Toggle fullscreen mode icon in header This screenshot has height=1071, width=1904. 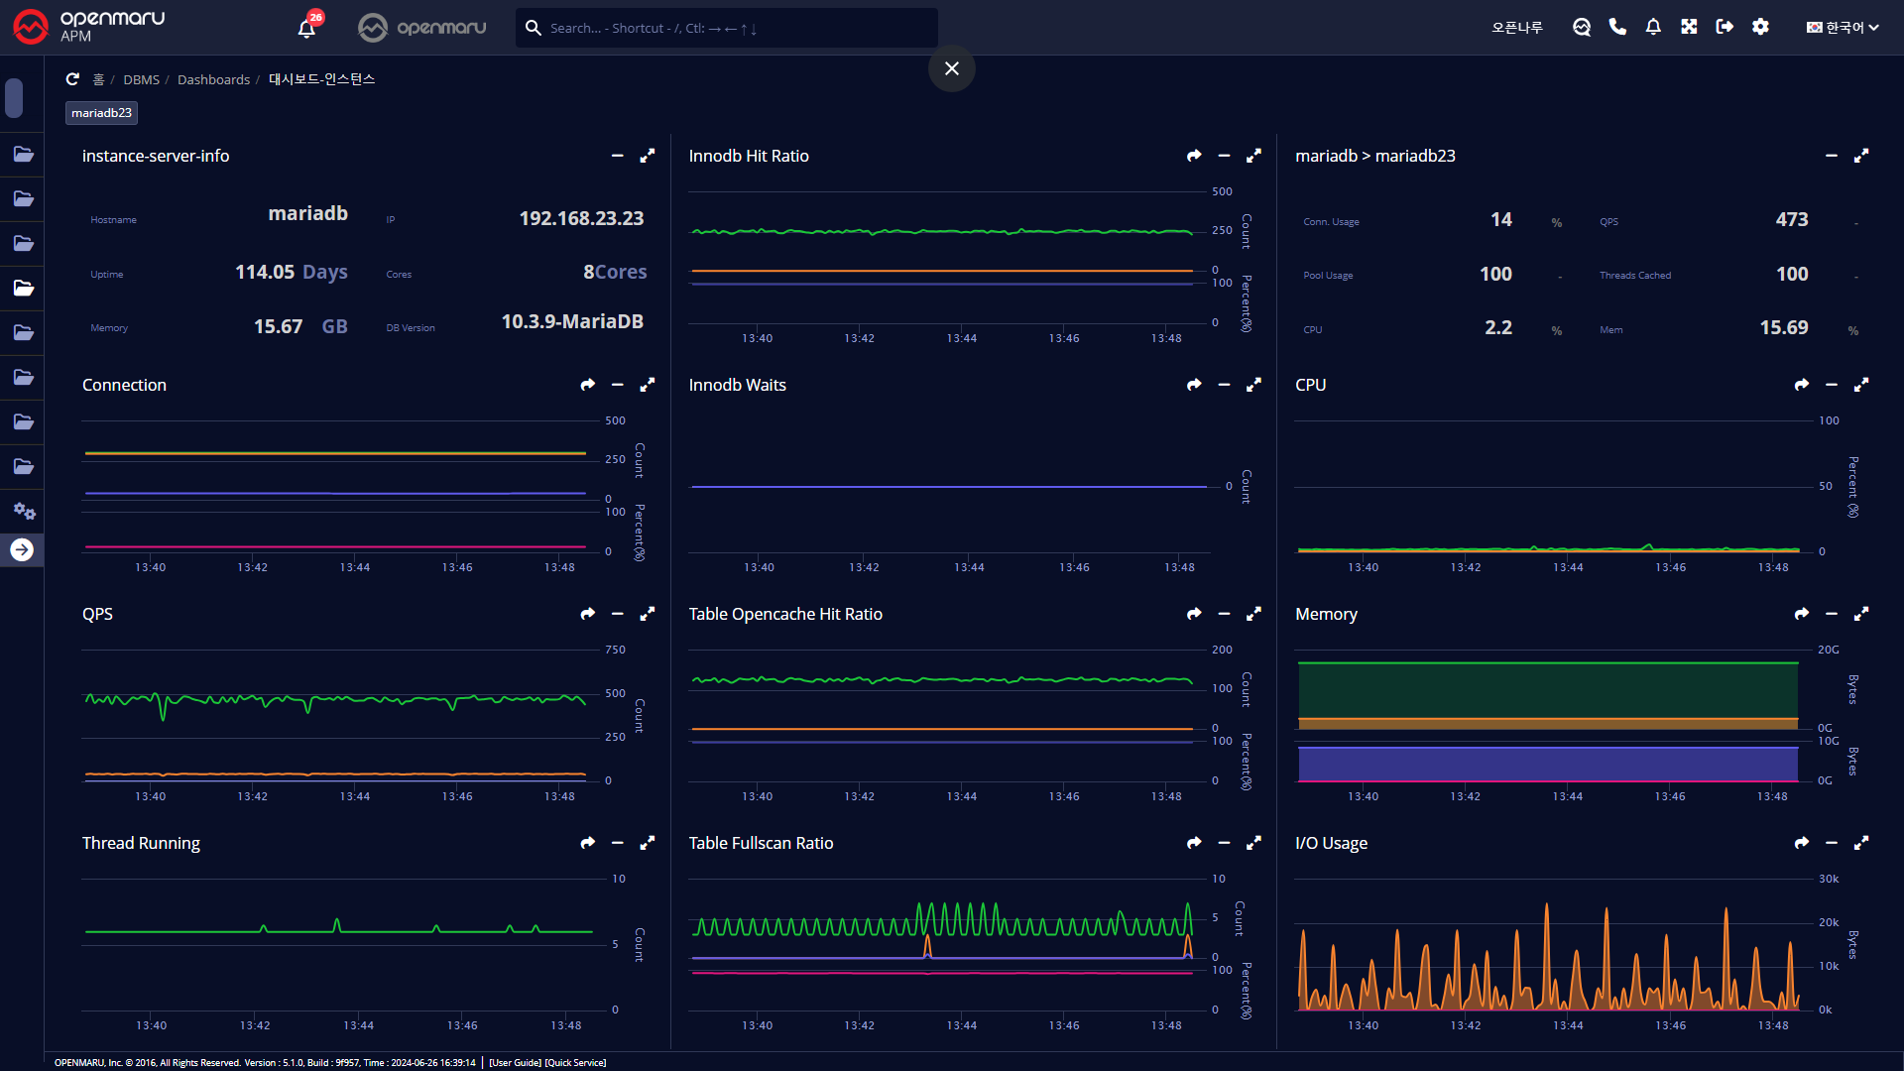[x=1689, y=27]
